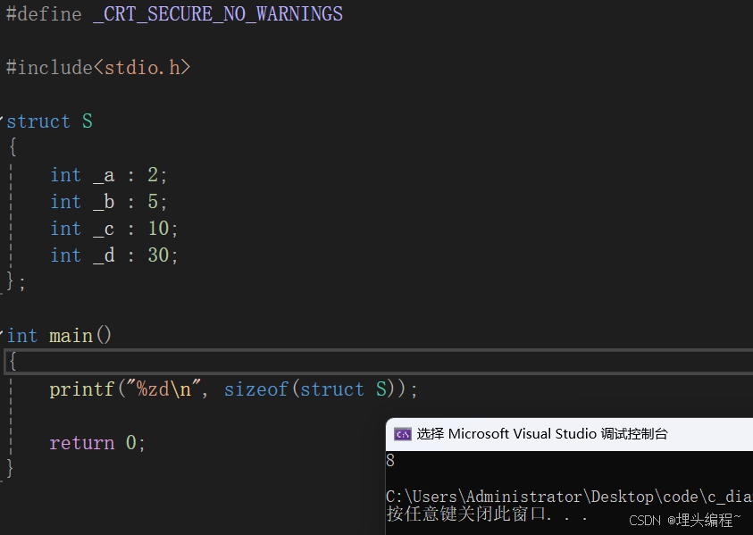Click the 'int _d : 30;' line

pyautogui.click(x=114, y=255)
